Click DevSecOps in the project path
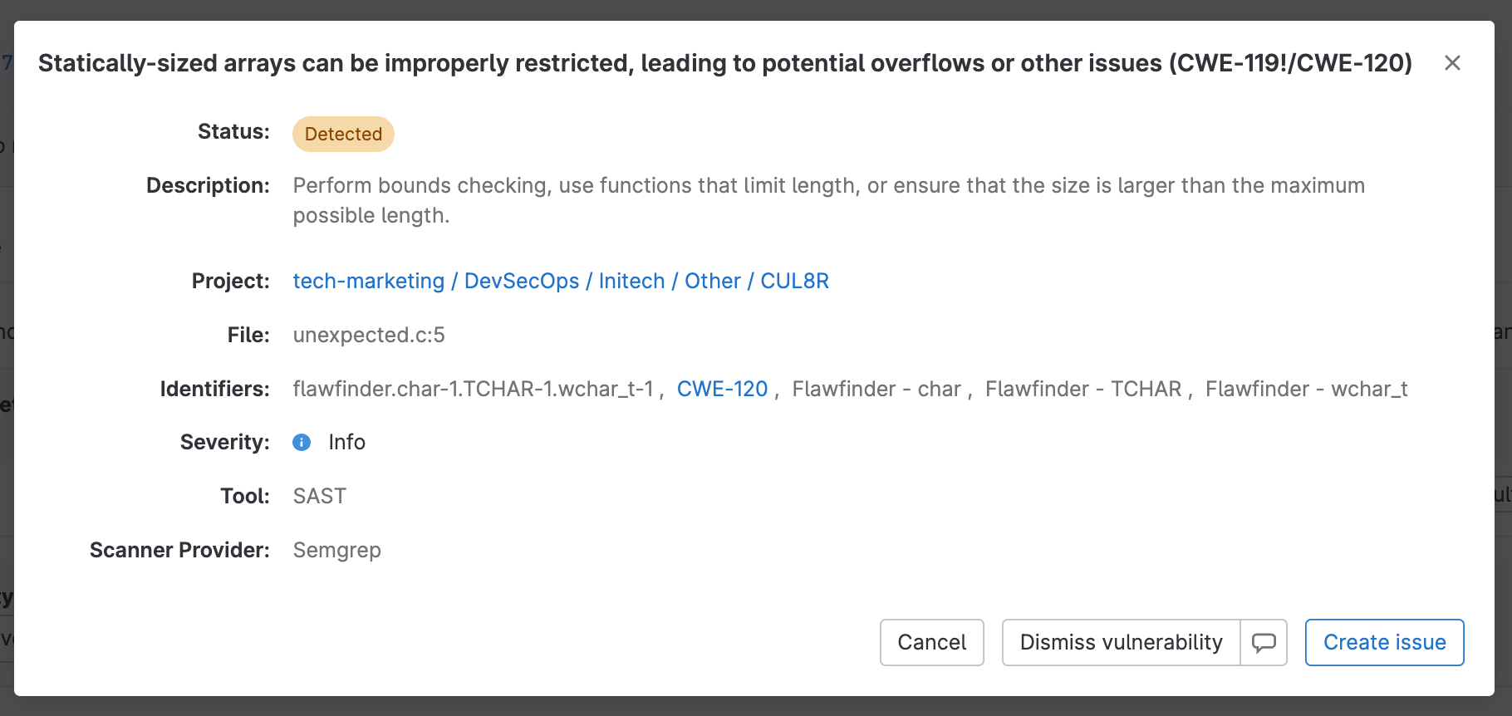The image size is (1512, 716). [522, 281]
